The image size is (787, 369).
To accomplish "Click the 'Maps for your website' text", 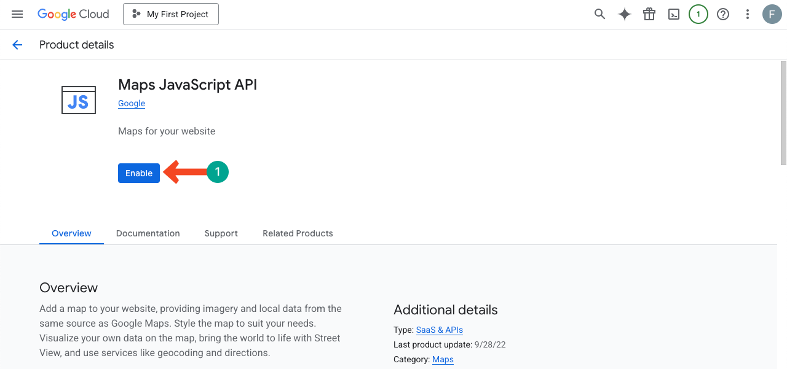I will (167, 131).
